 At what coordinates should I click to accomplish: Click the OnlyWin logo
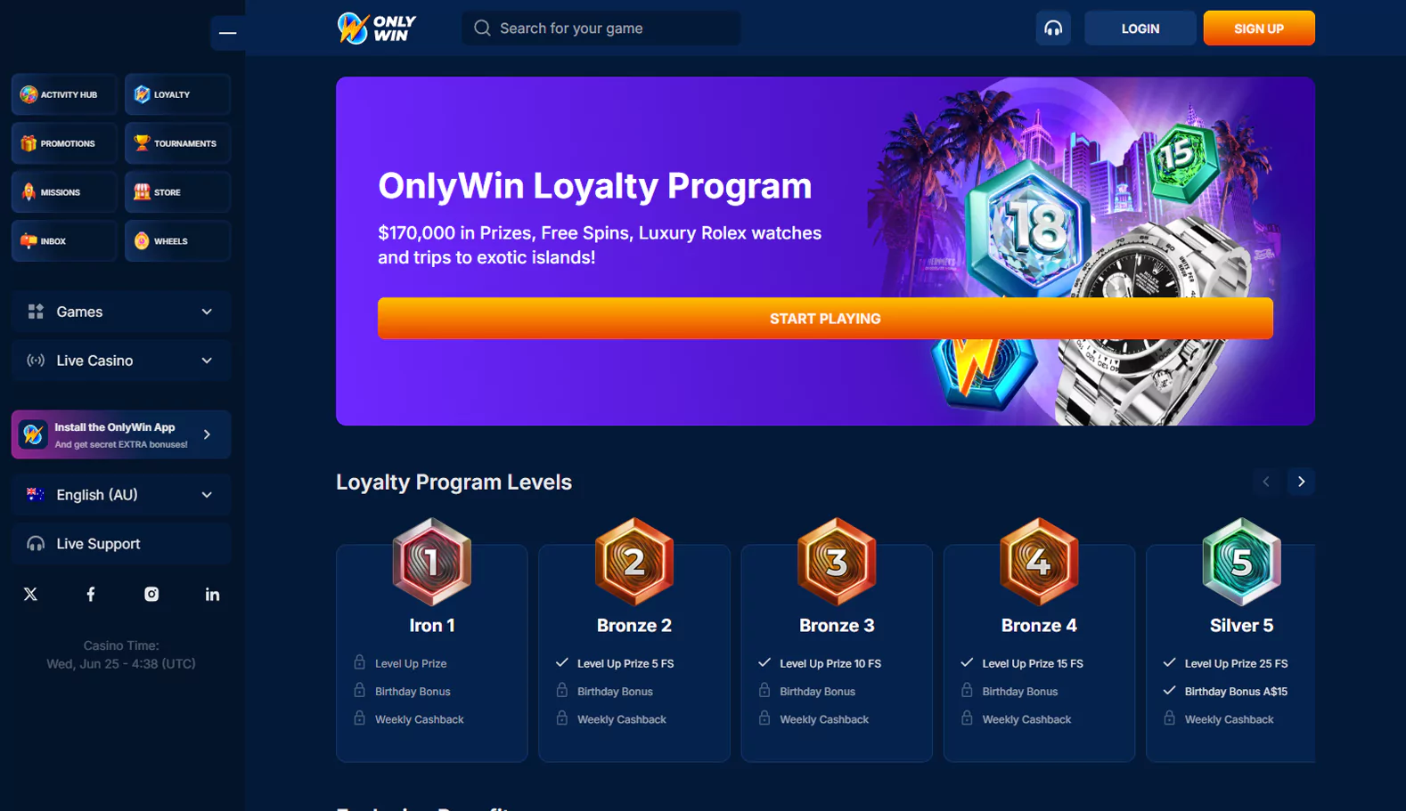377,28
